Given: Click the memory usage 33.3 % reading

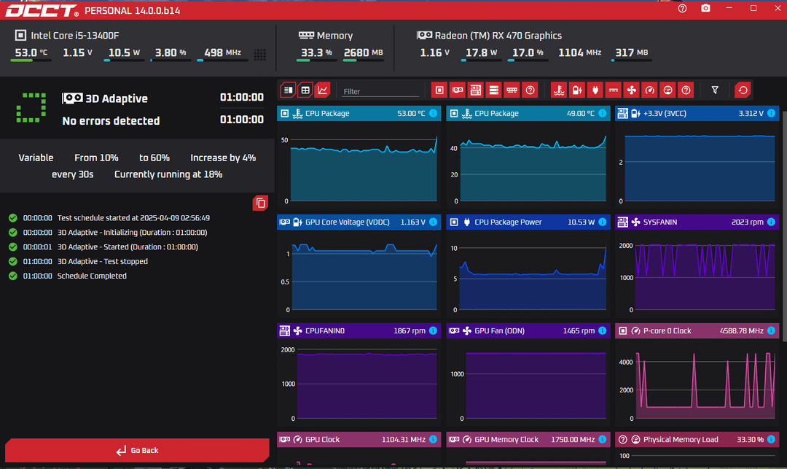Looking at the screenshot, I should coord(316,53).
